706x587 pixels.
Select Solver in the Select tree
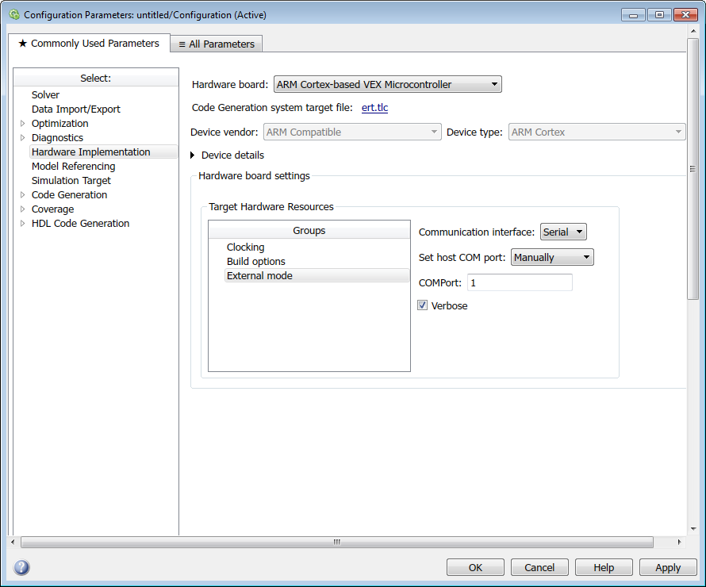click(45, 95)
